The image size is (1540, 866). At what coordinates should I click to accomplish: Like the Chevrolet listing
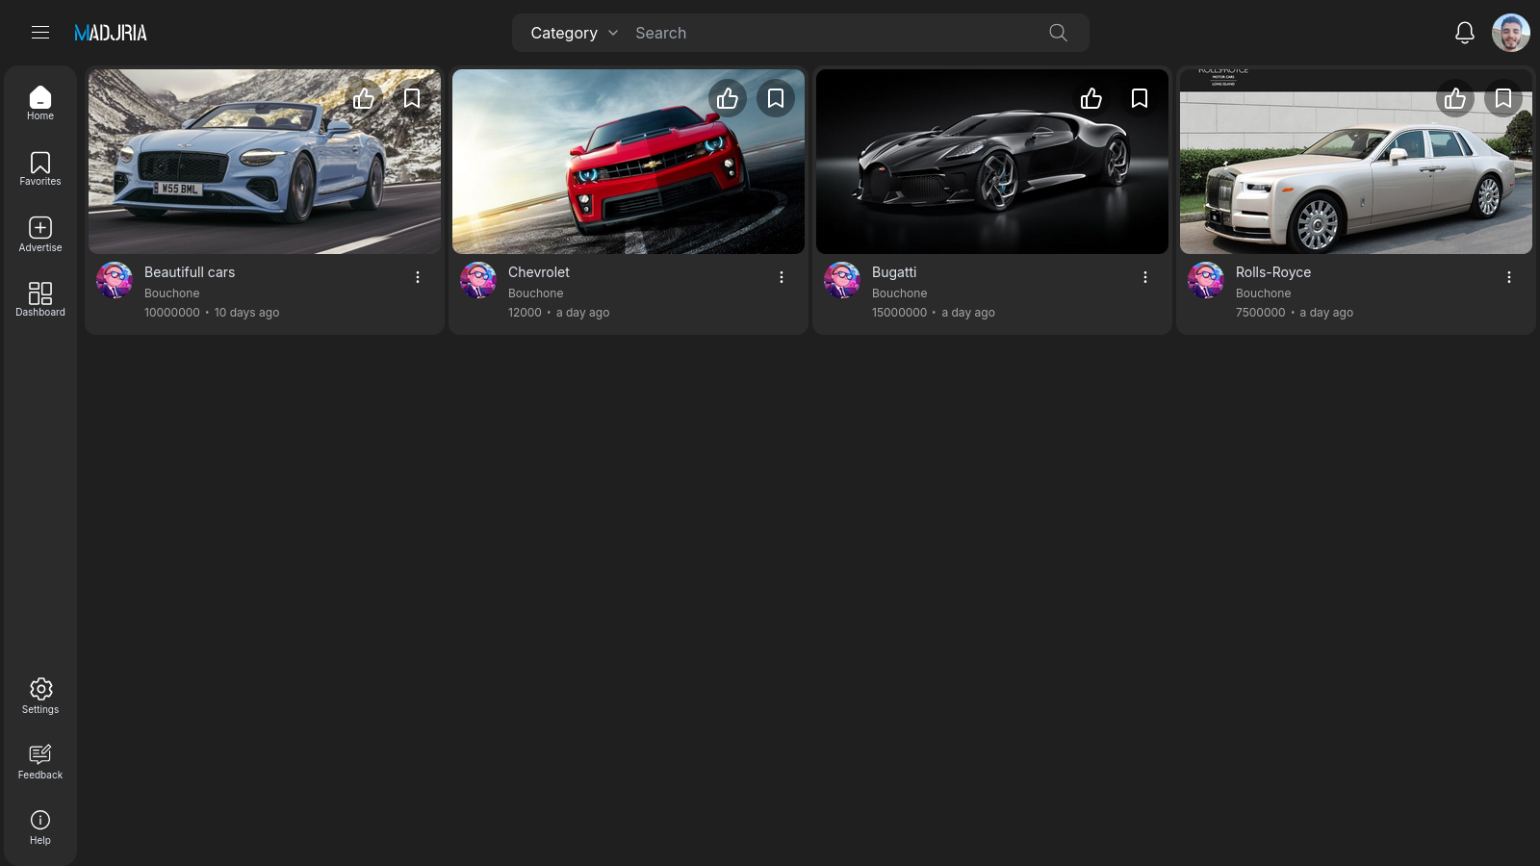[x=728, y=98]
